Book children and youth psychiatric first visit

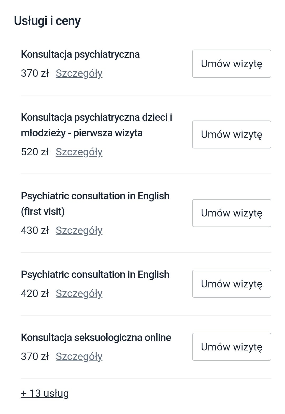231,134
